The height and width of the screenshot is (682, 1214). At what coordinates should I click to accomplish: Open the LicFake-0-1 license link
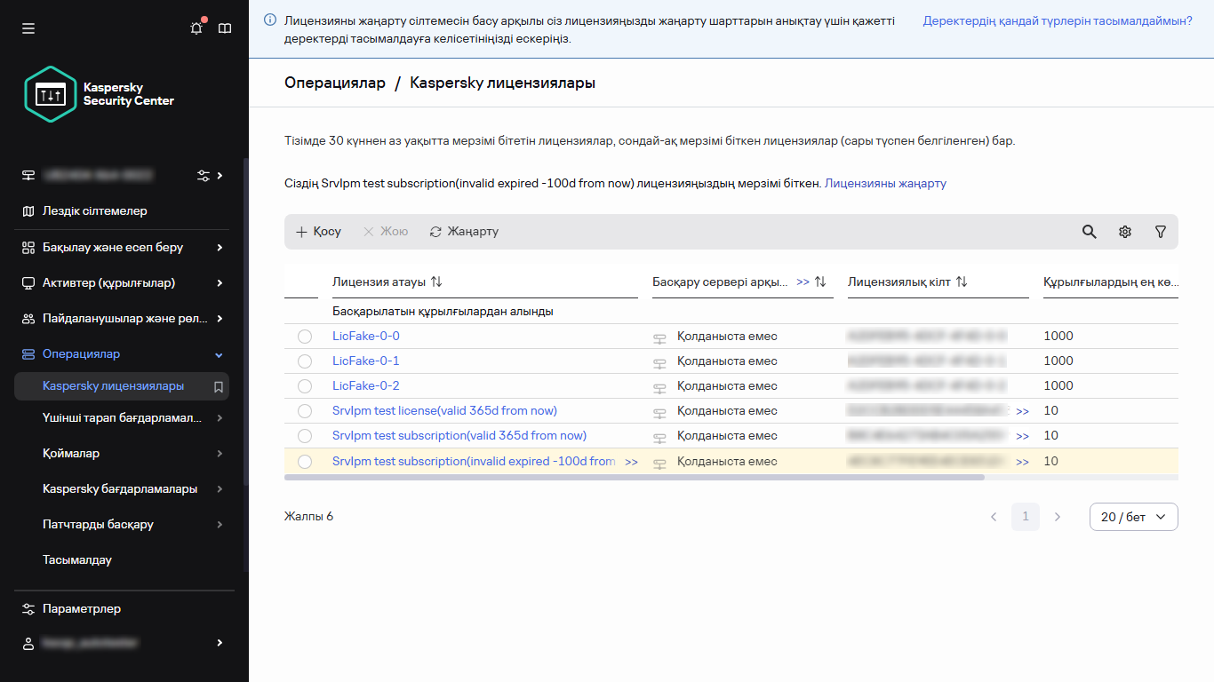coord(365,361)
